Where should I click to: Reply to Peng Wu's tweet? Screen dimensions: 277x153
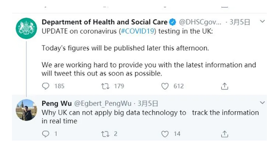46,134
